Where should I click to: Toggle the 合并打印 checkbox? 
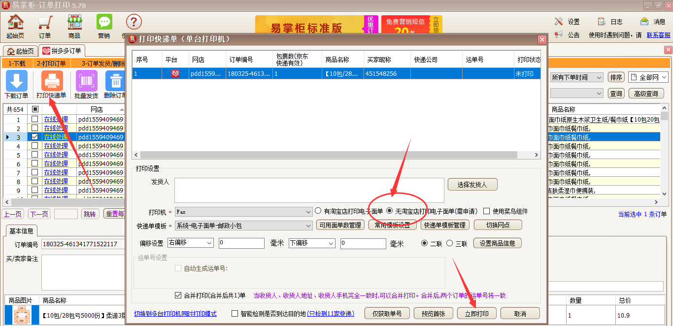178,295
